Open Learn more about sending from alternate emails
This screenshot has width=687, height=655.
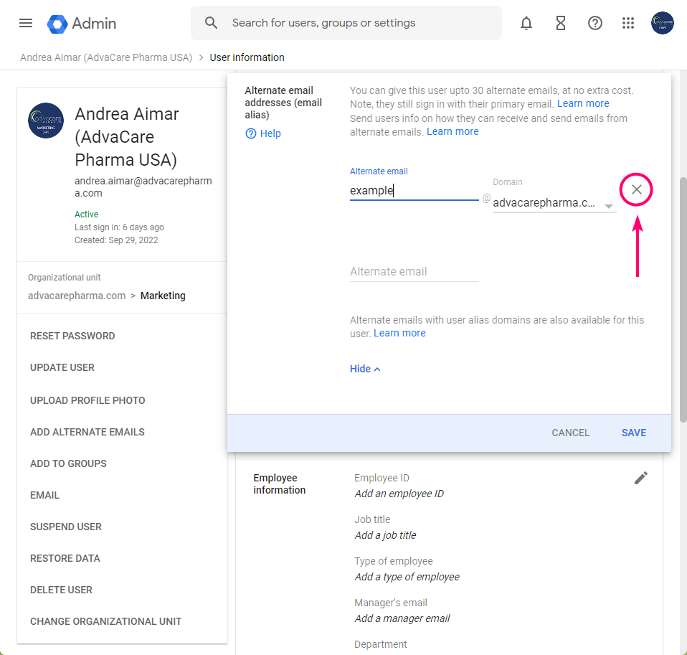(453, 131)
